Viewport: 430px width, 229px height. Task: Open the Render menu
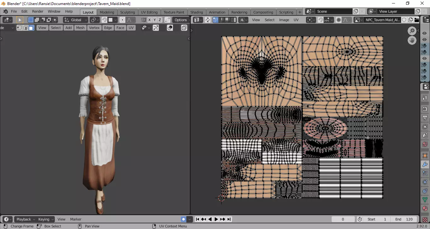point(37,11)
